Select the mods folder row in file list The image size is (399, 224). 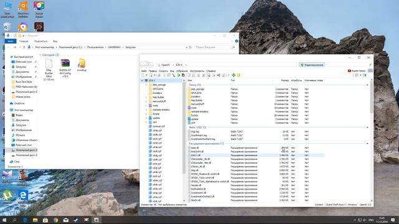click(x=256, y=108)
